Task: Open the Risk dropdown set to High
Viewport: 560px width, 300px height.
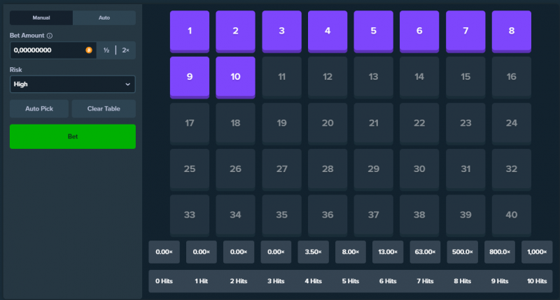Action: coord(73,84)
